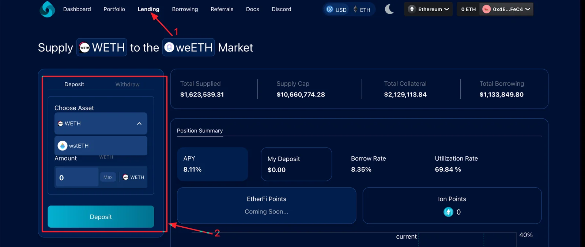Image resolution: width=585 pixels, height=247 pixels.
Task: Click the WETH icon in page heading
Action: point(84,47)
